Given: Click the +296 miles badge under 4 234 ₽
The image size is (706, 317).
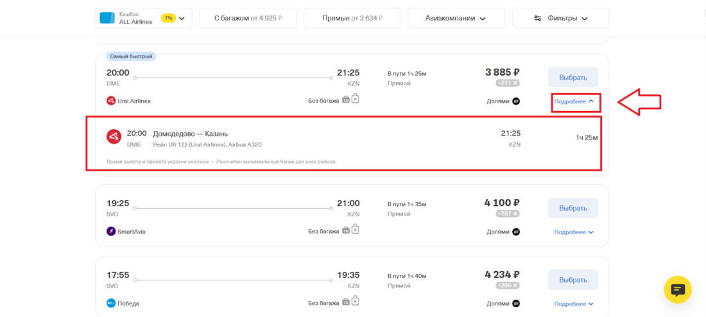Looking at the screenshot, I should tap(507, 286).
